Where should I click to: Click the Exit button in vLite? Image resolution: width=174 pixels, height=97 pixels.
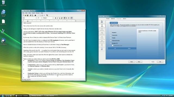(x=160, y=62)
